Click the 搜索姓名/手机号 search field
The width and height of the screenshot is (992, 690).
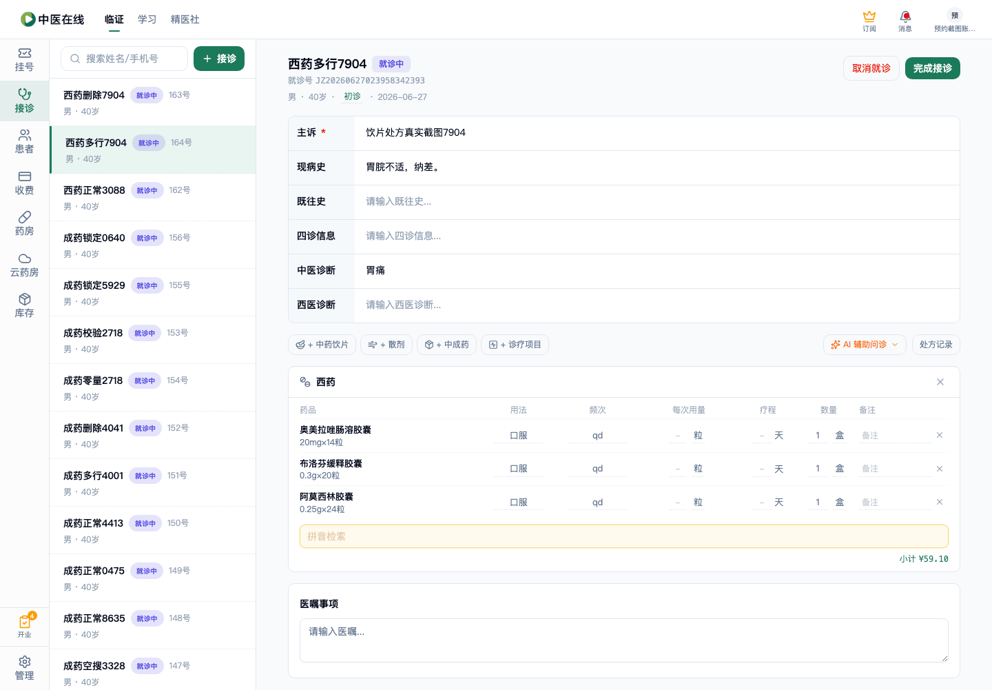click(x=124, y=59)
